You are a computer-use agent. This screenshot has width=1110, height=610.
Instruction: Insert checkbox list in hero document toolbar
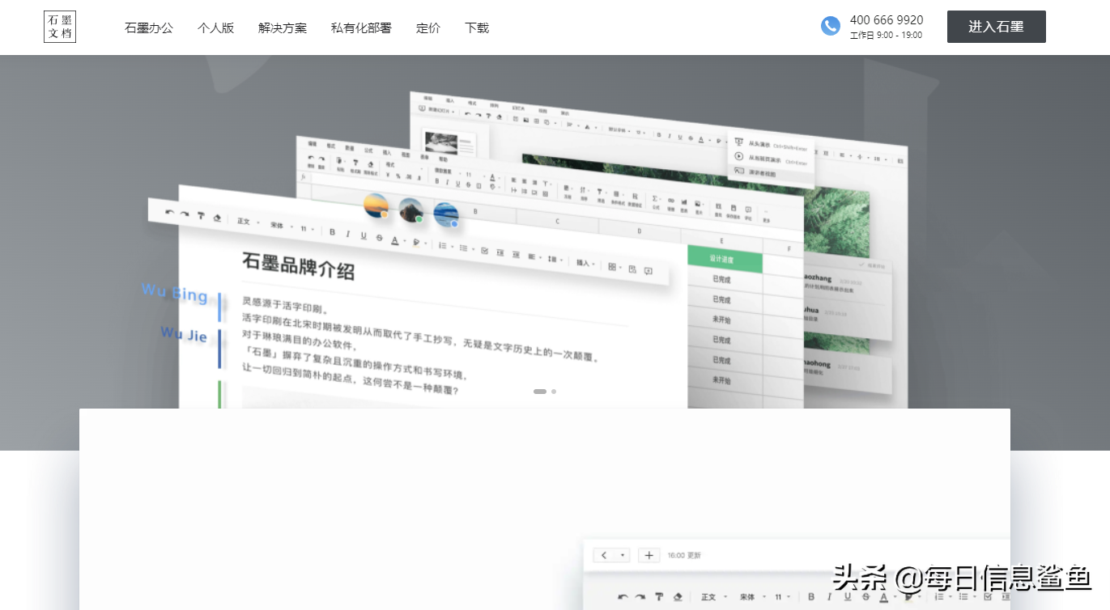(x=484, y=251)
